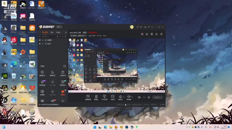Select the 全屏 1 source row

pos(53,44)
